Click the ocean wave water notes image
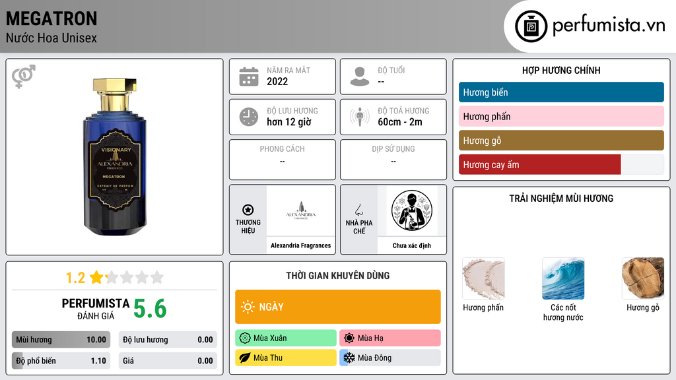The width and height of the screenshot is (676, 380). tap(563, 278)
